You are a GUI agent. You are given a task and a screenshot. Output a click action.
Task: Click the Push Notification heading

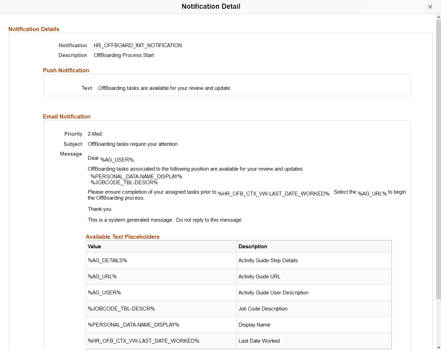66,70
